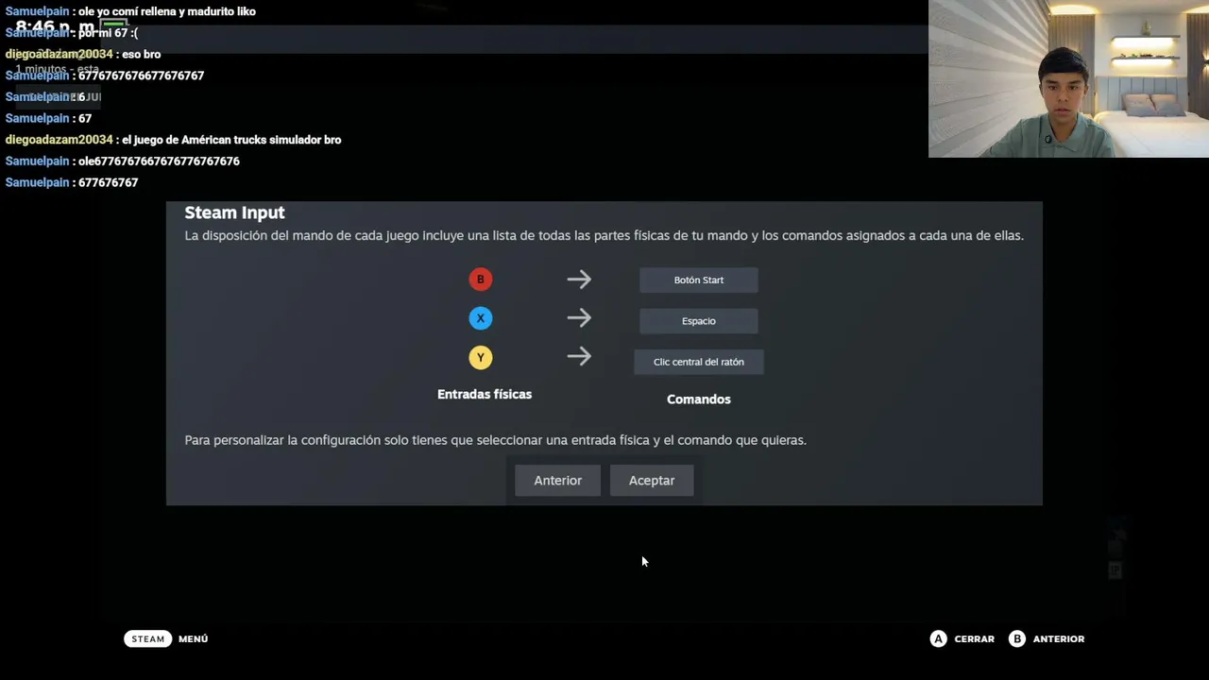
Task: Click the B glyph beside ANTERIOR in footer
Action: pyautogui.click(x=1017, y=638)
